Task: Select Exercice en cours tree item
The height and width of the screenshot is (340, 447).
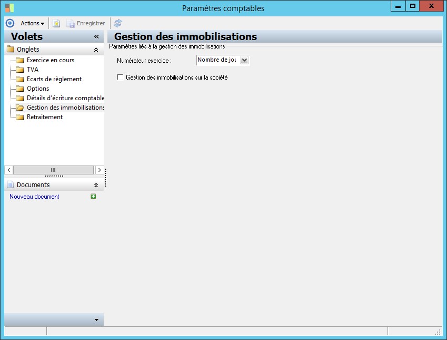Action: pos(51,60)
